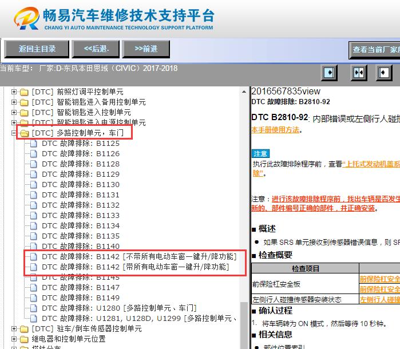Click the folder icon of 前照灯调平控制单元
400x349 pixels.
(x=24, y=92)
